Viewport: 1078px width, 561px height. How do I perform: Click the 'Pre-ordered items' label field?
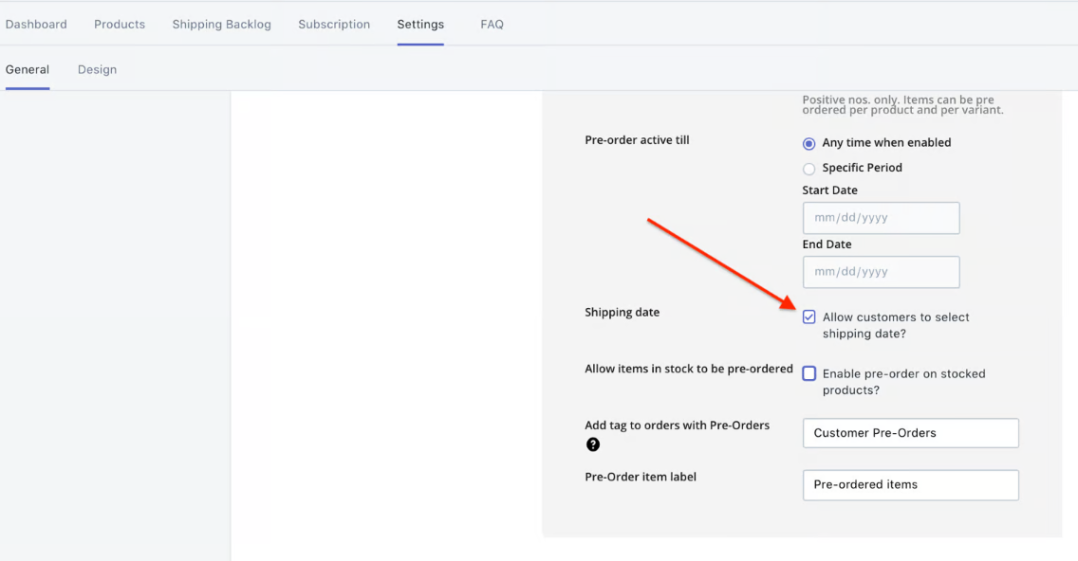click(910, 484)
